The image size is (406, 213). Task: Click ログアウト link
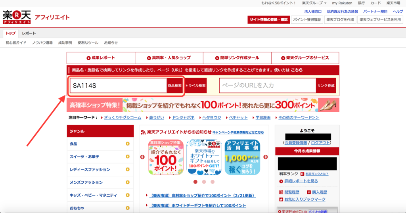[320, 143]
